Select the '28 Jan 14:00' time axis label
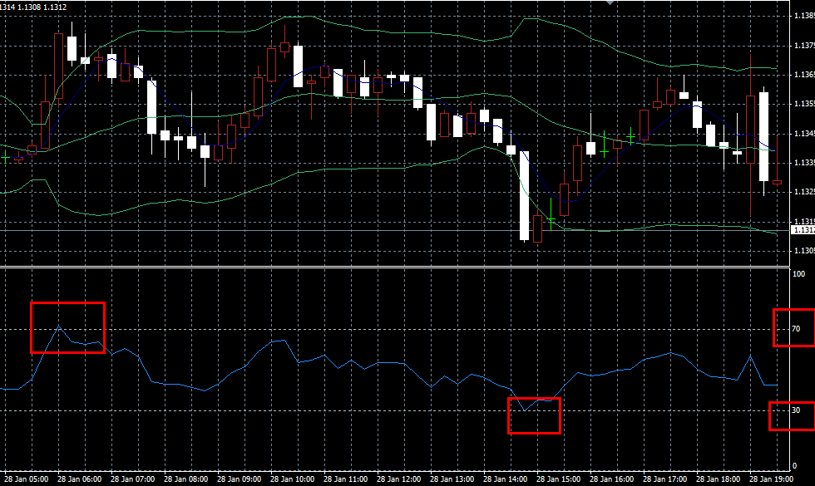 pyautogui.click(x=506, y=479)
